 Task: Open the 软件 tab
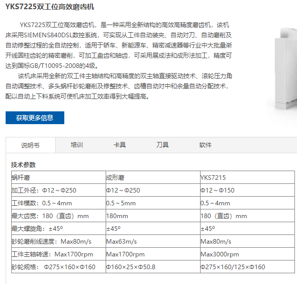tap(205, 145)
